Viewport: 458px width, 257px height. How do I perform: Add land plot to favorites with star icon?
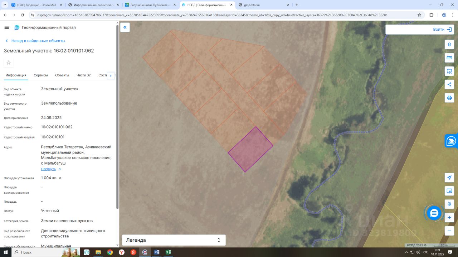tap(9, 63)
